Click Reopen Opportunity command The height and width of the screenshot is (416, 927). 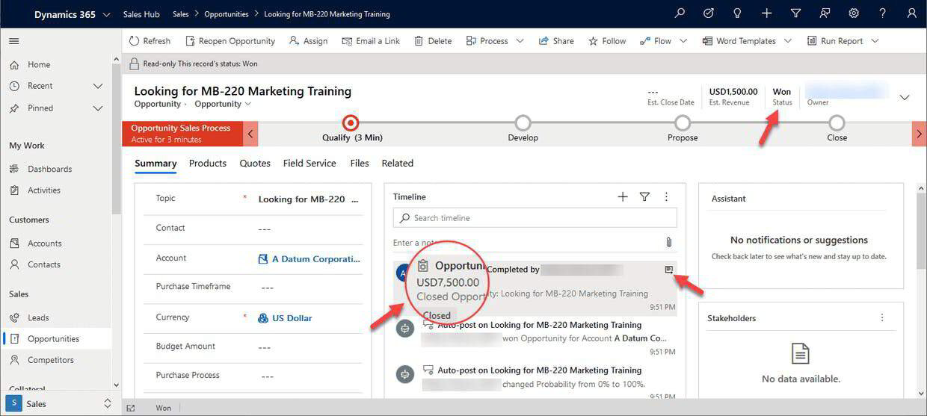pos(230,41)
